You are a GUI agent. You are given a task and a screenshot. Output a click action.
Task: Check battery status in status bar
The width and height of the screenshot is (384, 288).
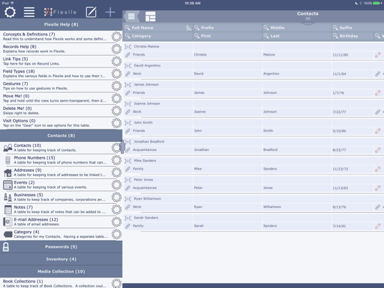coord(377,3)
